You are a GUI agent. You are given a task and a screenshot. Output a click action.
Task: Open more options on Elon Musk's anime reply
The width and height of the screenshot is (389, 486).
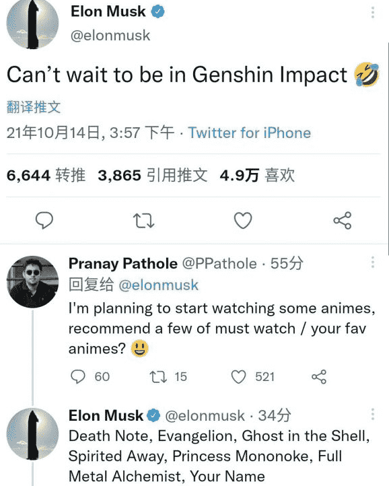click(x=373, y=414)
